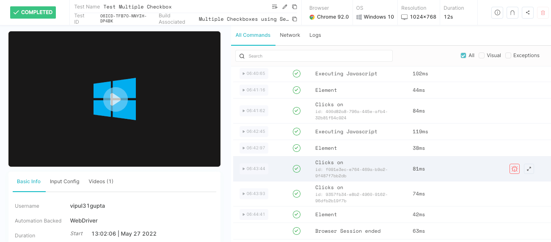Select the 38ms Element command
Image resolution: width=551 pixels, height=242 pixels.
pos(392,148)
